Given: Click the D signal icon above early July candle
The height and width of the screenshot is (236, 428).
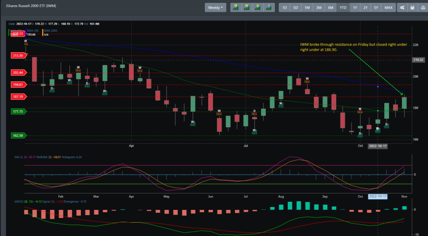Looking at the screenshot, I should pyautogui.click(x=254, y=112).
